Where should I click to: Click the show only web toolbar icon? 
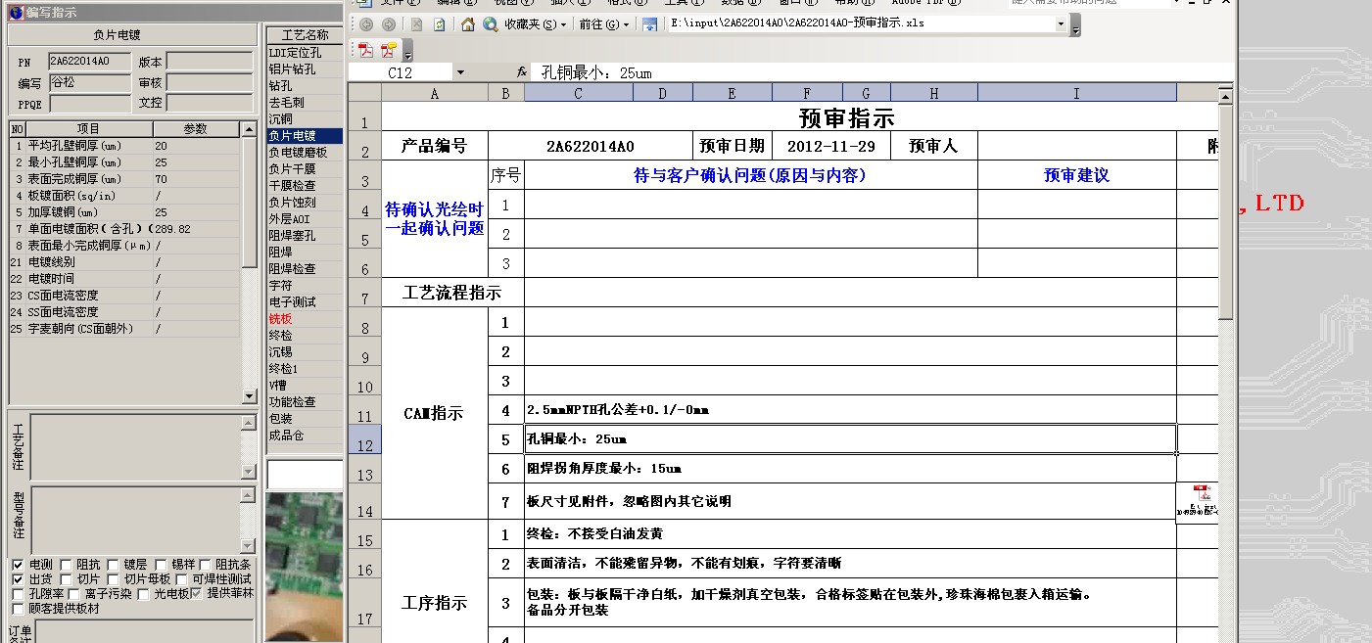coord(649,24)
